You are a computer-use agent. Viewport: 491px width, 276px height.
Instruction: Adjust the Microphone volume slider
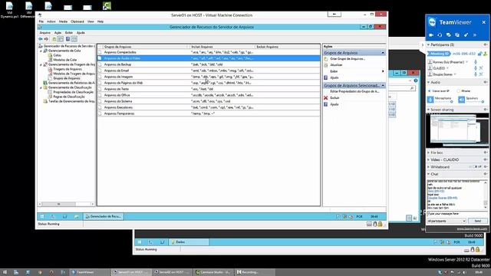point(443,102)
